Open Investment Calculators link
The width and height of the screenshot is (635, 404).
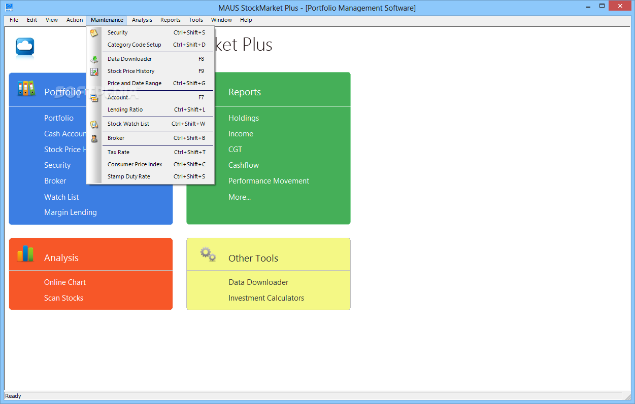coord(266,298)
